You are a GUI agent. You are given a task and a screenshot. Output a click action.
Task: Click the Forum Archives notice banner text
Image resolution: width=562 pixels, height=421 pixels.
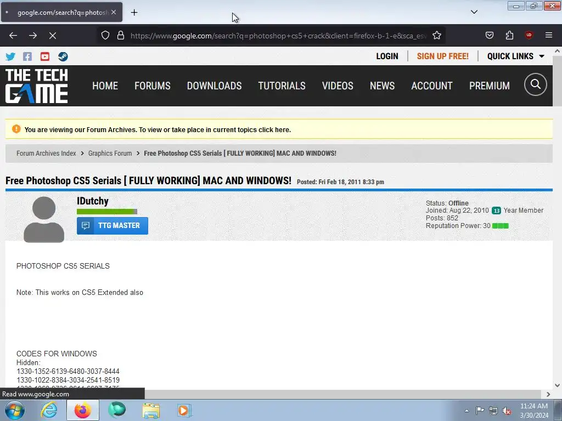(x=158, y=129)
